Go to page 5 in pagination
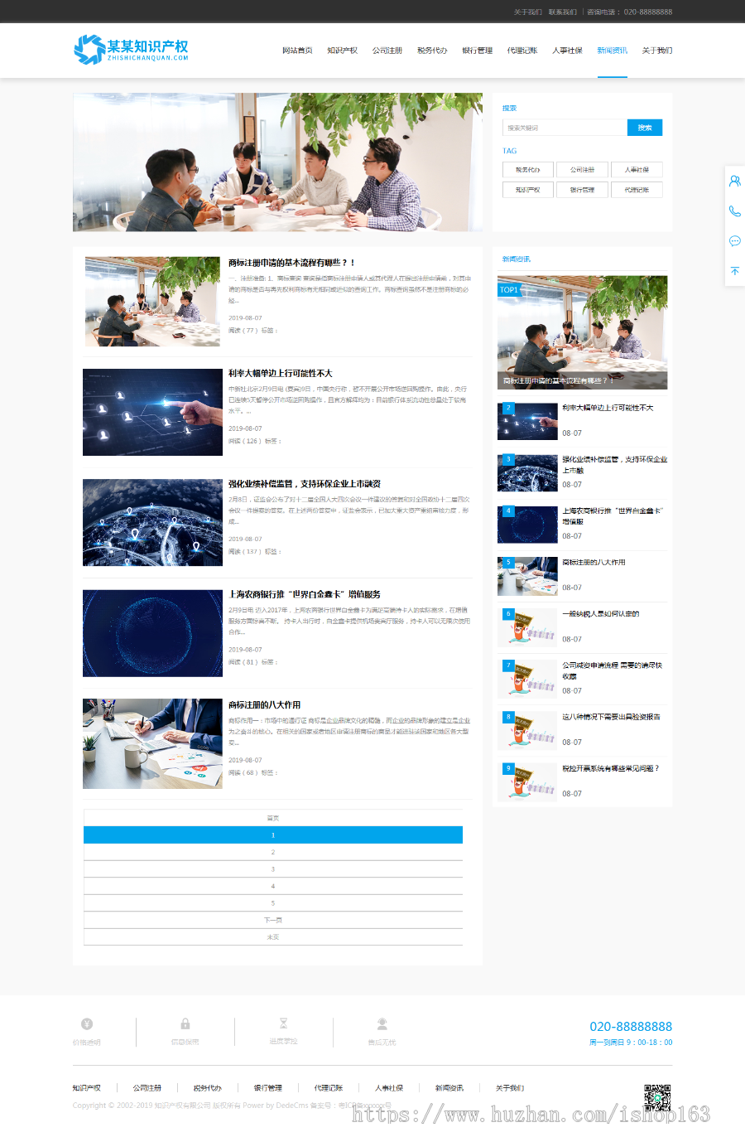 click(x=273, y=903)
